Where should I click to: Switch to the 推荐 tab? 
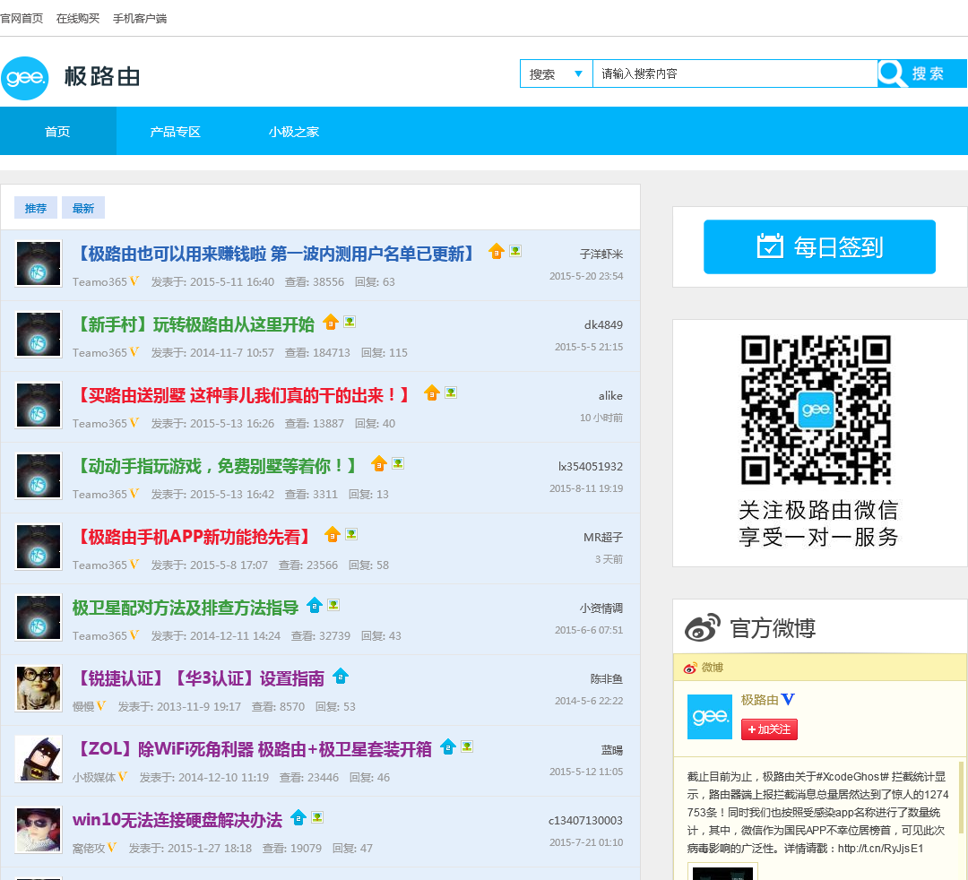[x=36, y=208]
